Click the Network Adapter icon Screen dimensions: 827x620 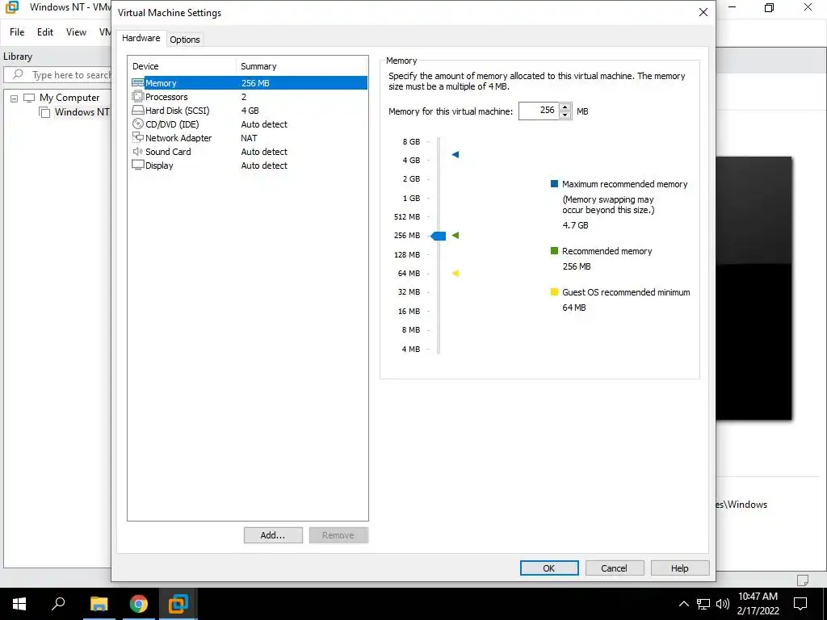click(x=137, y=137)
